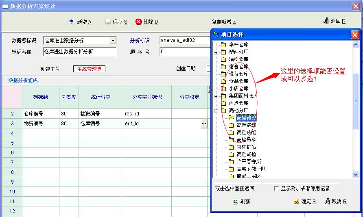Click the 确定 (OK) checkmark icon
Image resolution: width=363 pixels, height=217 pixels.
(296, 202)
